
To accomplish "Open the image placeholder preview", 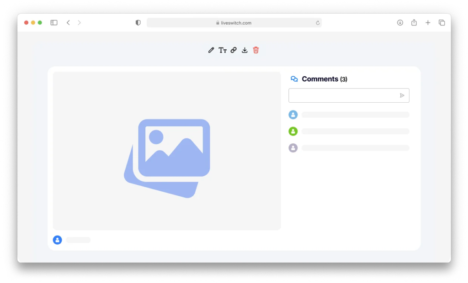I will click(x=167, y=151).
